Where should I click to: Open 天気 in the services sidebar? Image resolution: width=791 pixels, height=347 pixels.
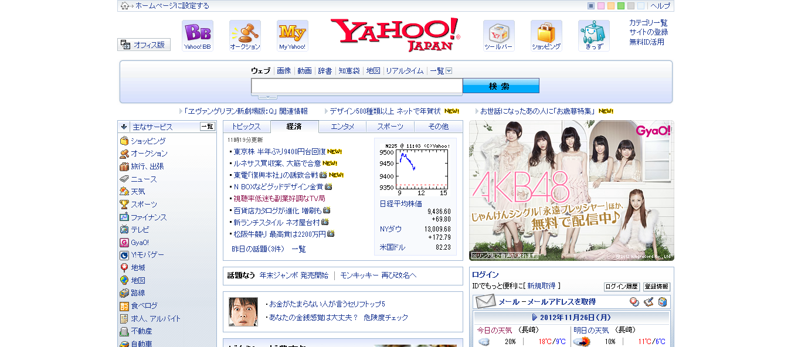133,192
